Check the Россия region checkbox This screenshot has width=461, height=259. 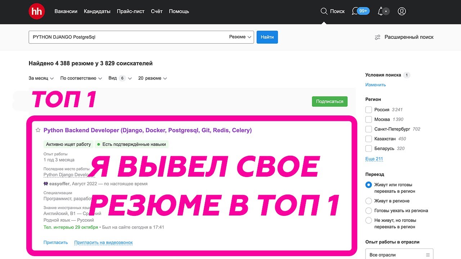[x=368, y=110]
